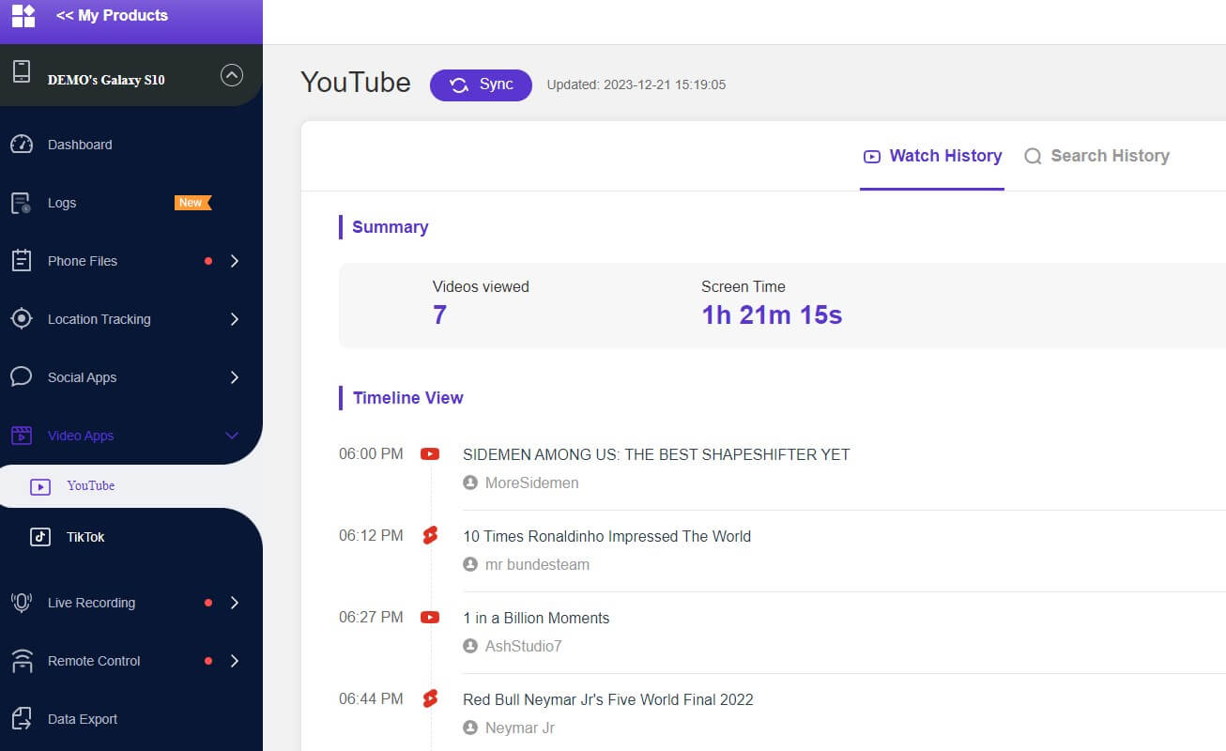Click the 06:00 PM timestamp
Image resolution: width=1226 pixels, height=751 pixels.
pos(371,454)
